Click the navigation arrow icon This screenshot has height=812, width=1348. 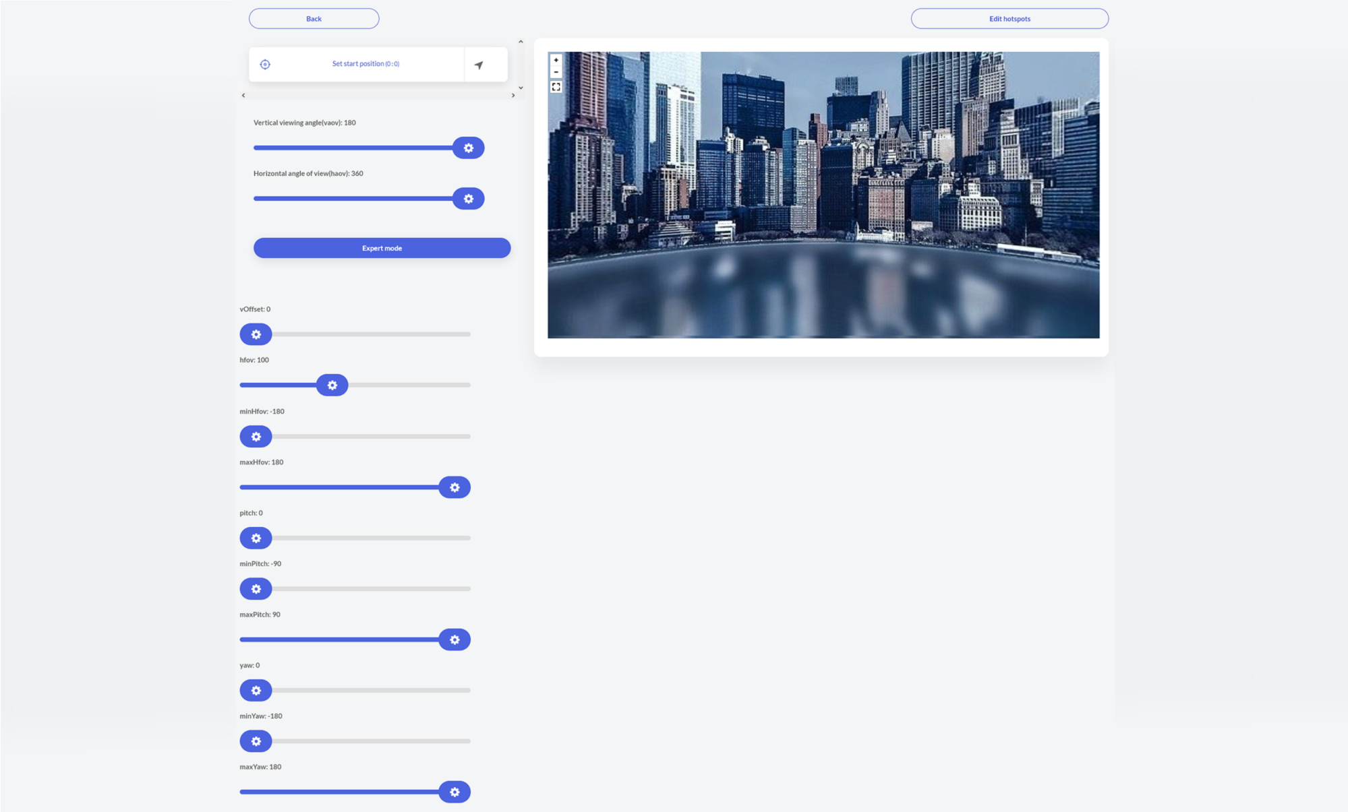(479, 65)
